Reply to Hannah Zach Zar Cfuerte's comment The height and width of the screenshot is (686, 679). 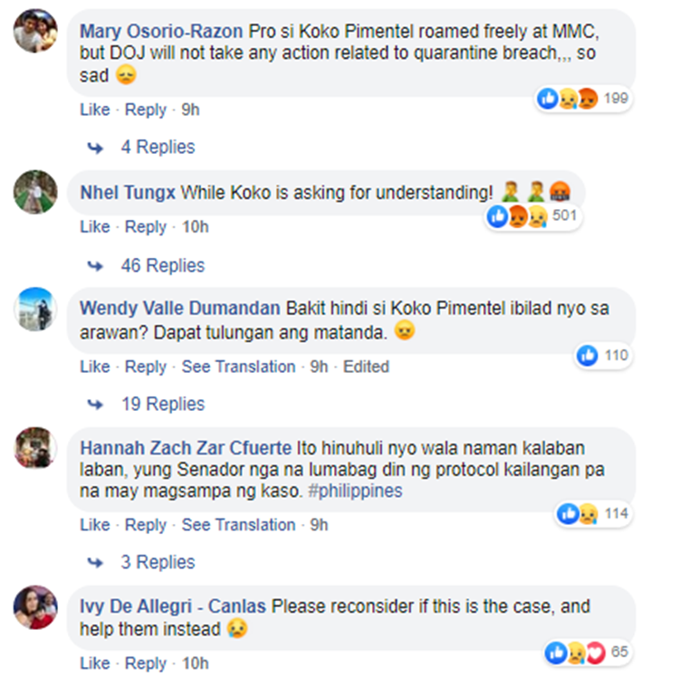[145, 525]
